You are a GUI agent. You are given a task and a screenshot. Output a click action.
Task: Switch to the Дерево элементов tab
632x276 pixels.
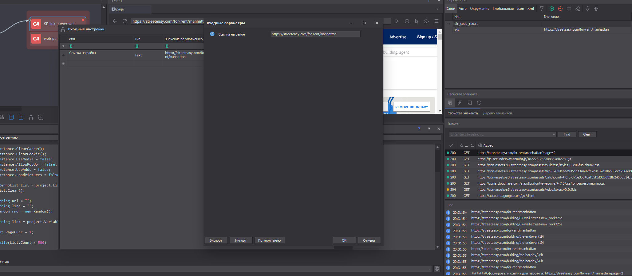(x=497, y=113)
